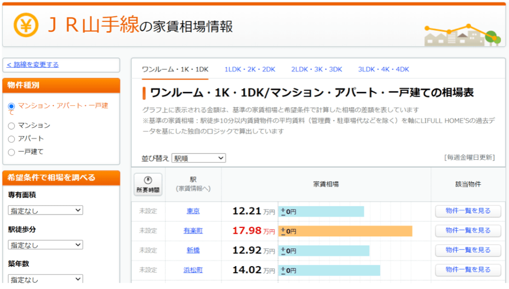Select the アパート radio button
The width and height of the screenshot is (509, 289).
pyautogui.click(x=11, y=139)
